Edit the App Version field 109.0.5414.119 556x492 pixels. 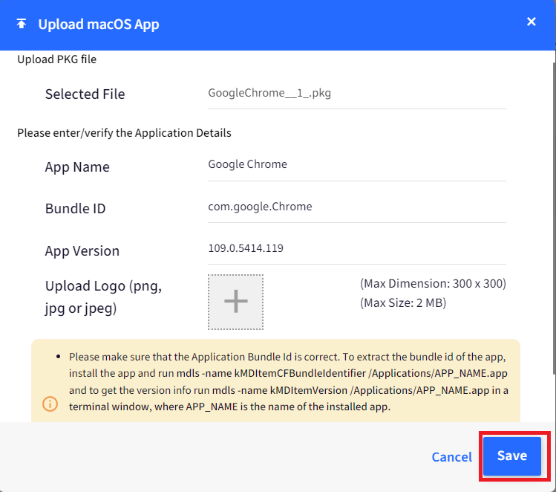[357, 248]
